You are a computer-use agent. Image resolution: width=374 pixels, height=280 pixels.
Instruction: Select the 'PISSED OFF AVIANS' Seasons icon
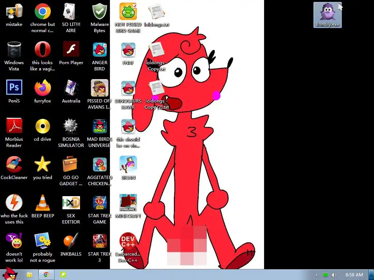(x=99, y=94)
